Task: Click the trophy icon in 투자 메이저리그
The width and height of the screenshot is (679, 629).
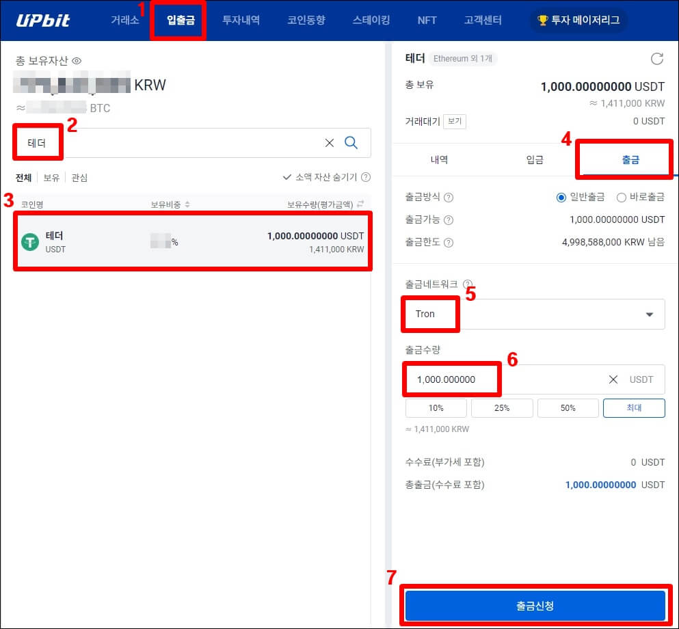Action: pos(542,21)
